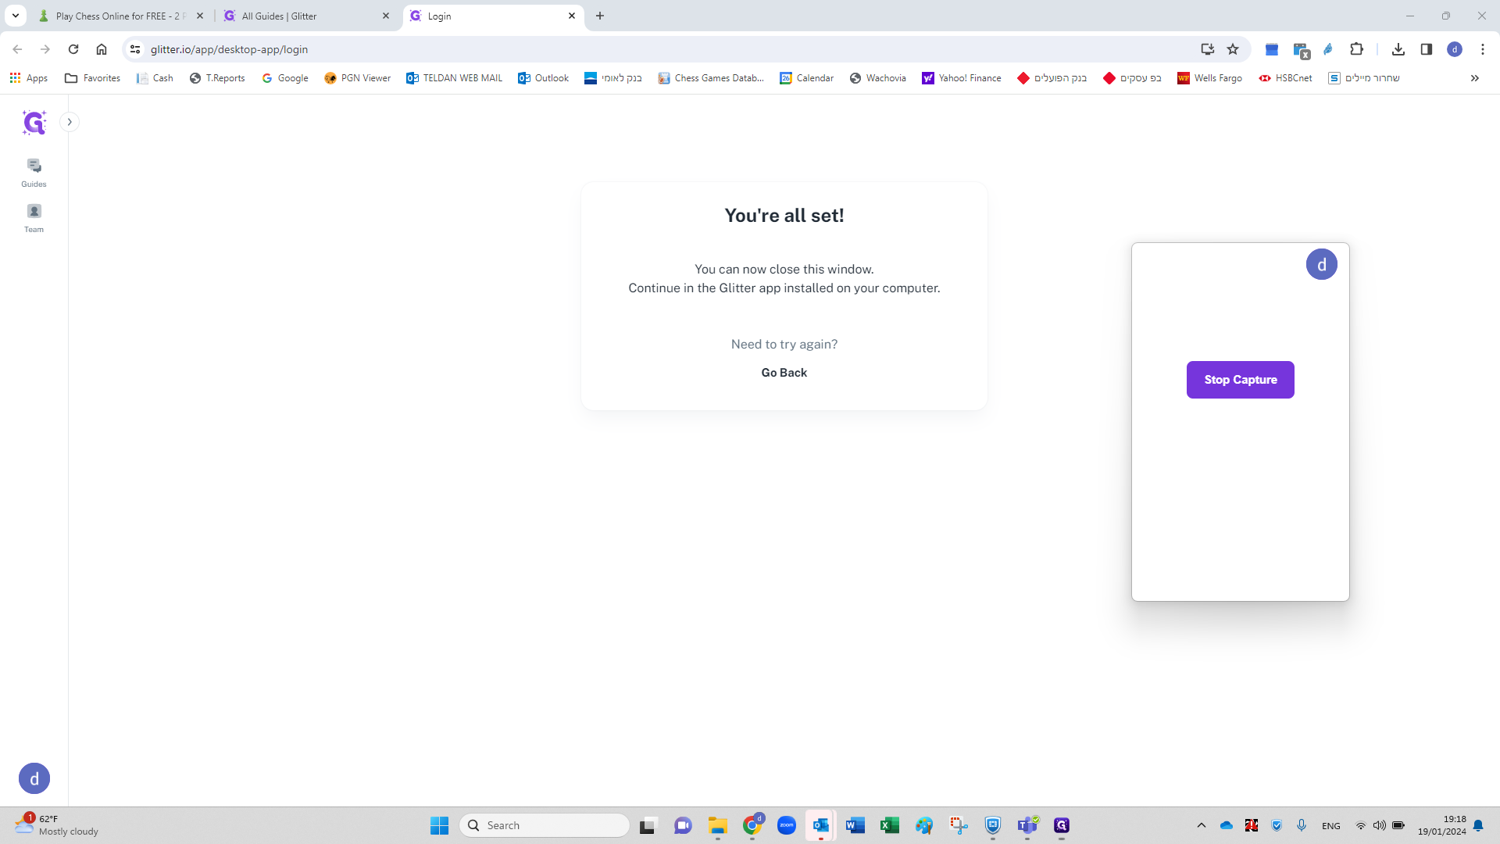This screenshot has height=844, width=1500.
Task: Open Team section in sidebar
Action: pyautogui.click(x=34, y=218)
